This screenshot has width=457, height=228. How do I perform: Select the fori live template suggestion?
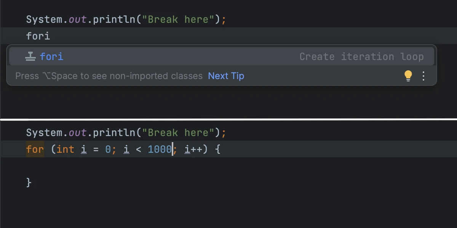click(x=221, y=57)
